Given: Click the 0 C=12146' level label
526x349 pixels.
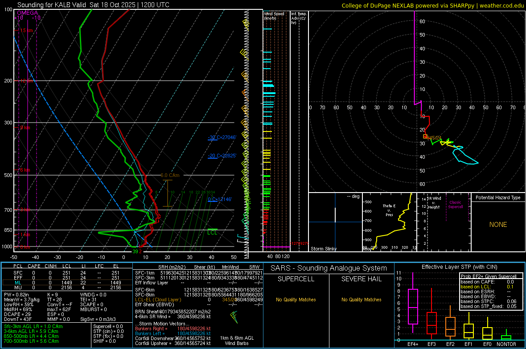Looking at the screenshot, I should [220, 199].
